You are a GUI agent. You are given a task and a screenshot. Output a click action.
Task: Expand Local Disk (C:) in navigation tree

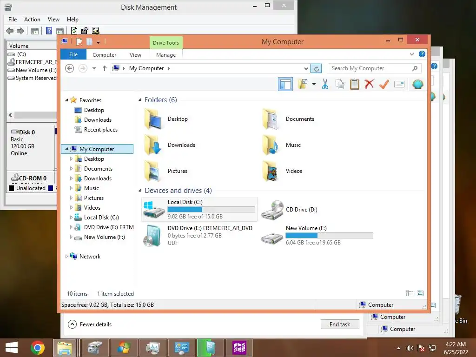(71, 218)
